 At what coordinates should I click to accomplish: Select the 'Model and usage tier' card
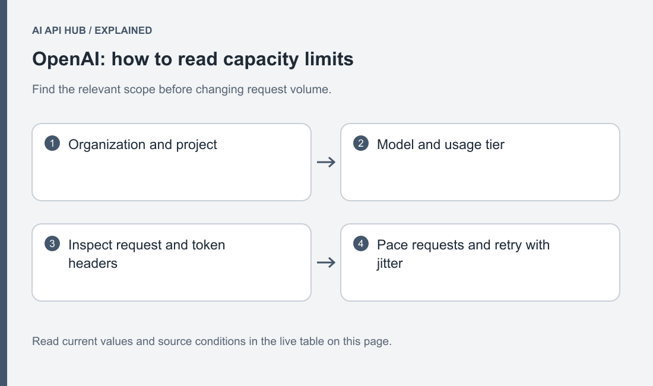tap(480, 162)
